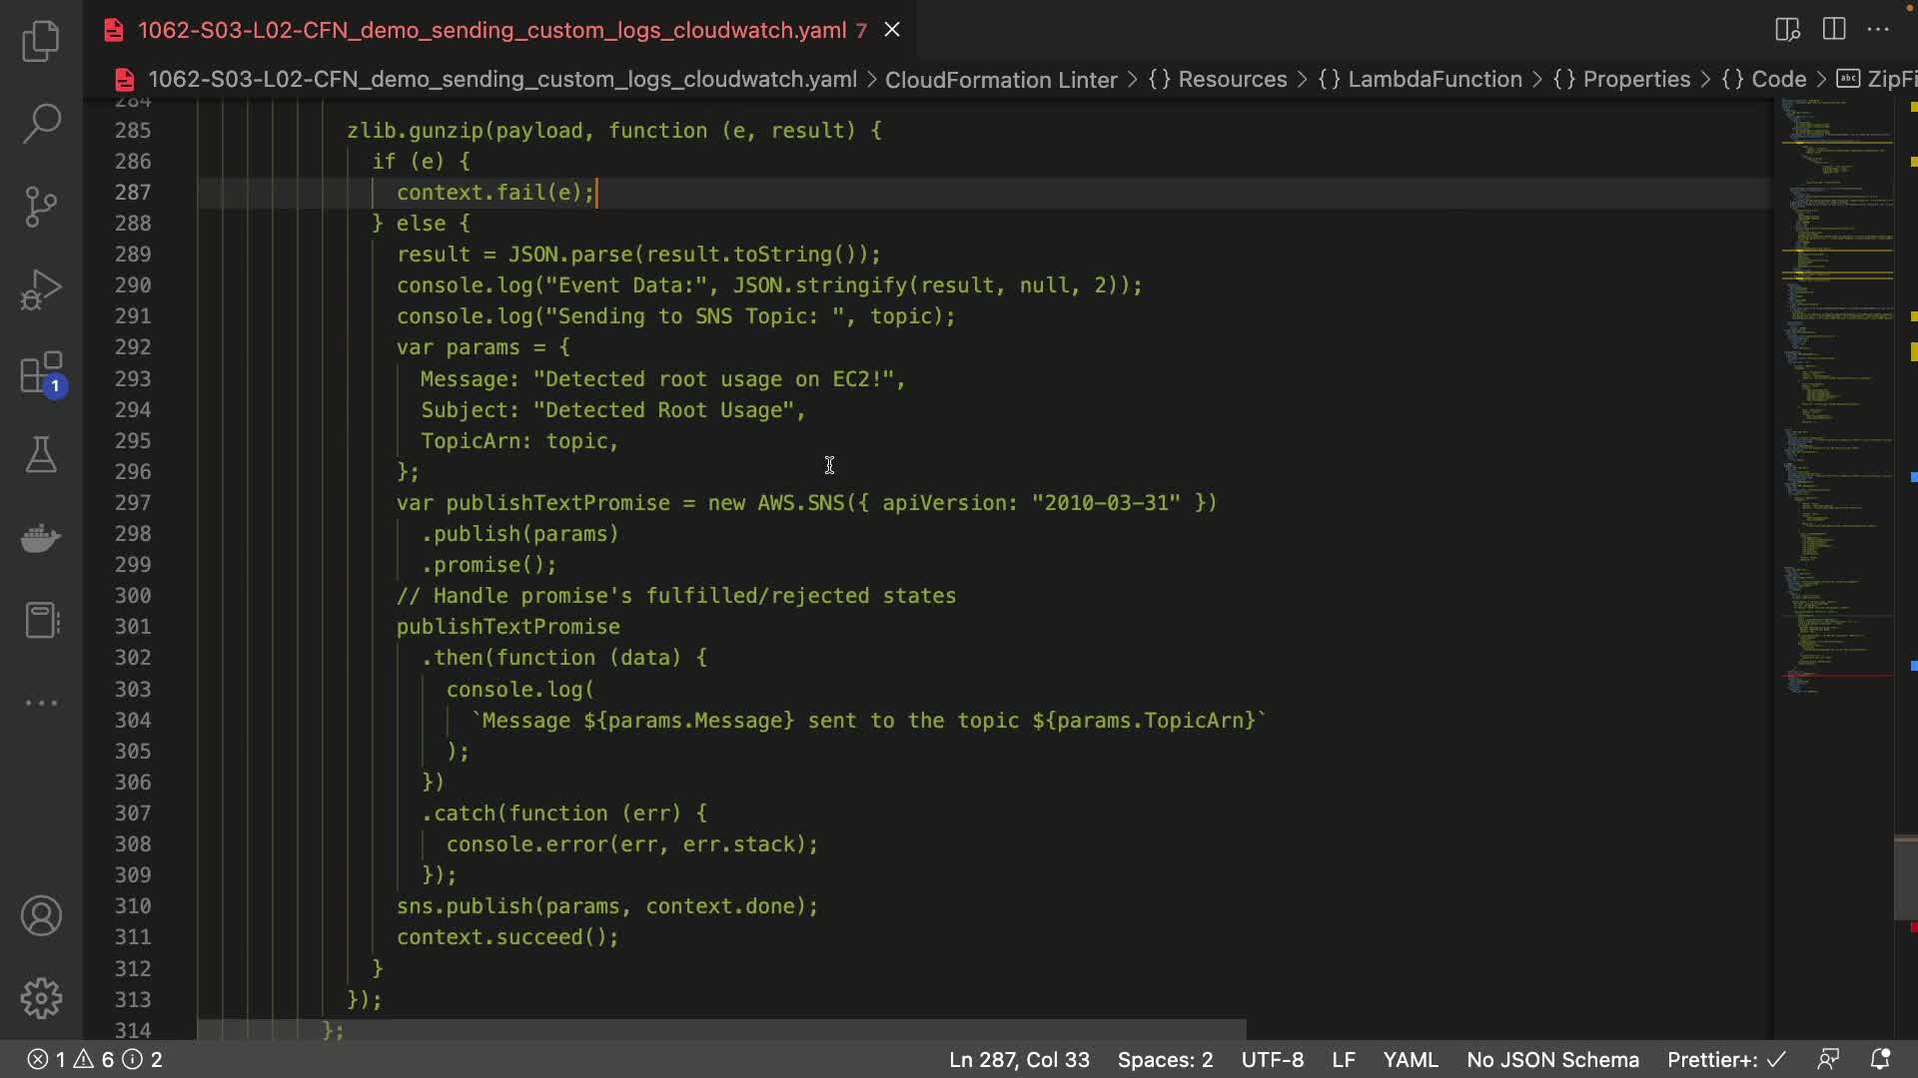
Task: Open the Testing flask icon
Action: coord(41,455)
